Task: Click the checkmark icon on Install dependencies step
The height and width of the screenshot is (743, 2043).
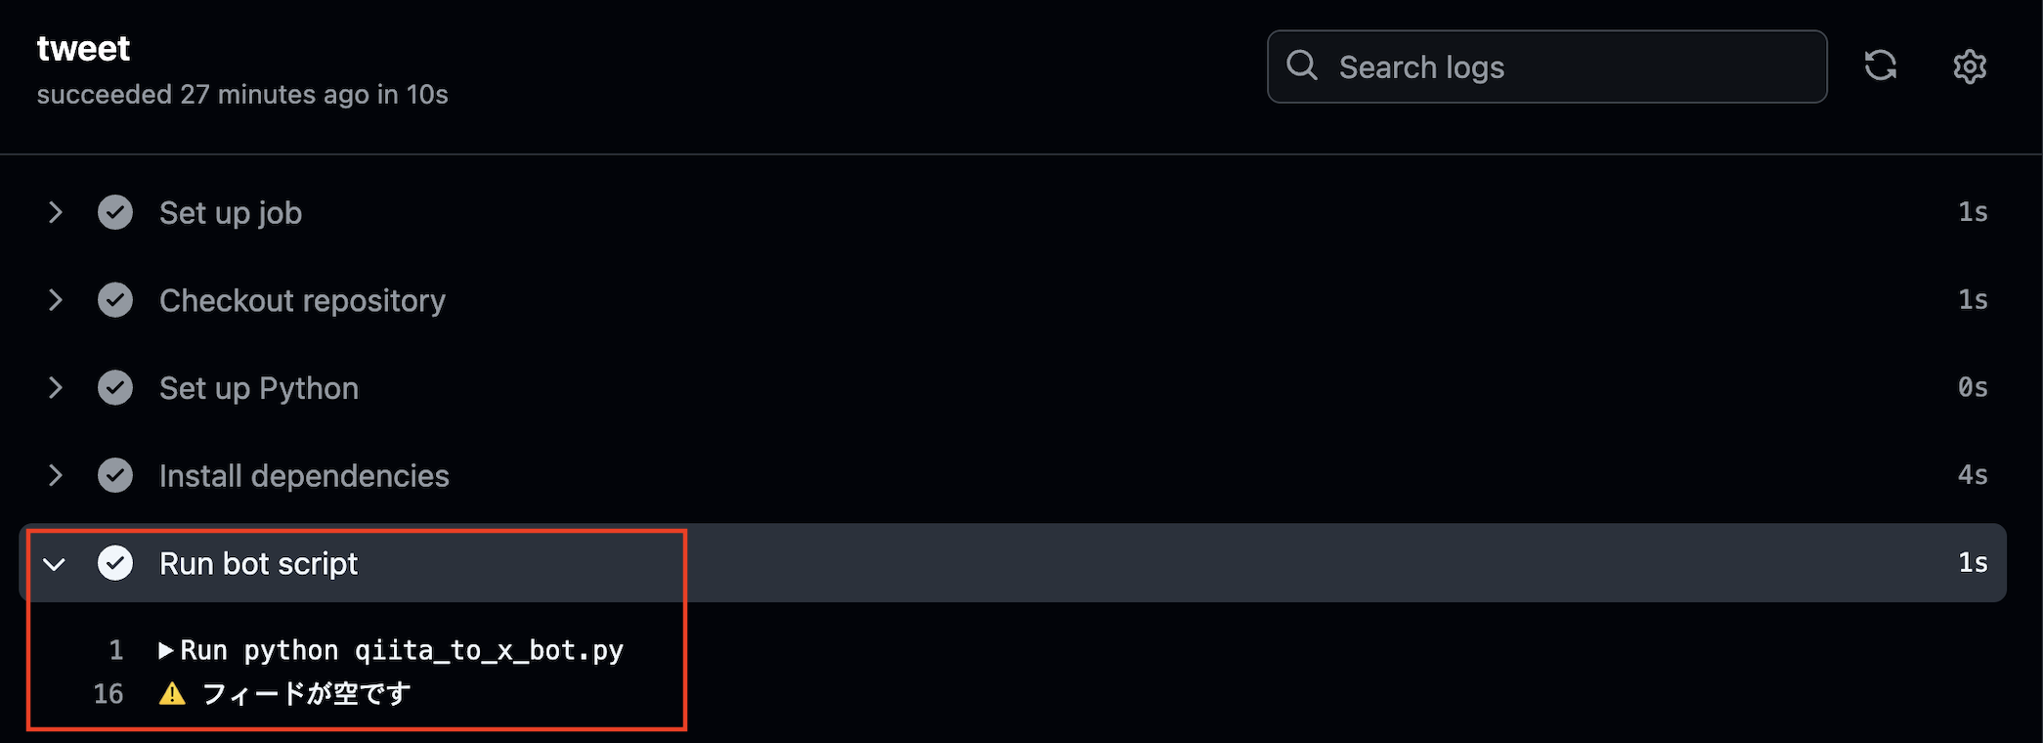Action: coord(115,475)
